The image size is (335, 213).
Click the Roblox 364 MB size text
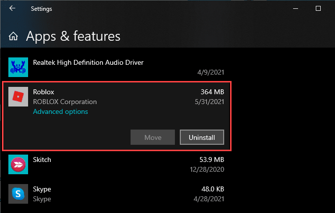212,92
